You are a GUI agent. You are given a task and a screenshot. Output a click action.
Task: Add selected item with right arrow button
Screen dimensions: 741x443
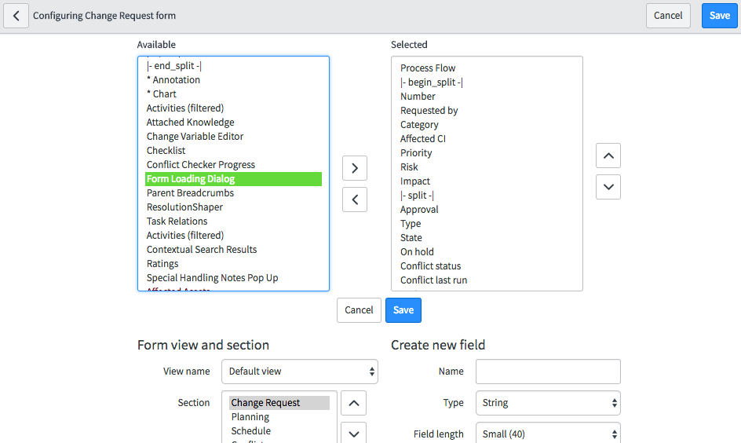coord(355,168)
